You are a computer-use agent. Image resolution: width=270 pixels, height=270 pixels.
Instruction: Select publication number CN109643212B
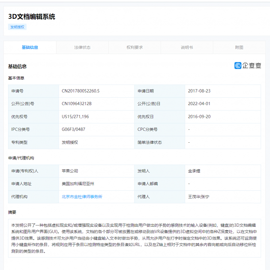click(x=77, y=104)
